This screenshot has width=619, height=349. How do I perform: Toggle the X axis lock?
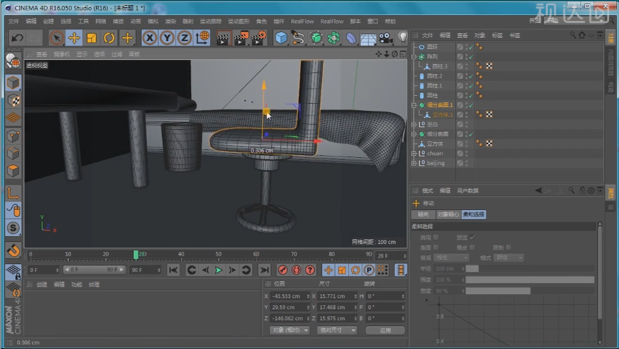pos(149,38)
